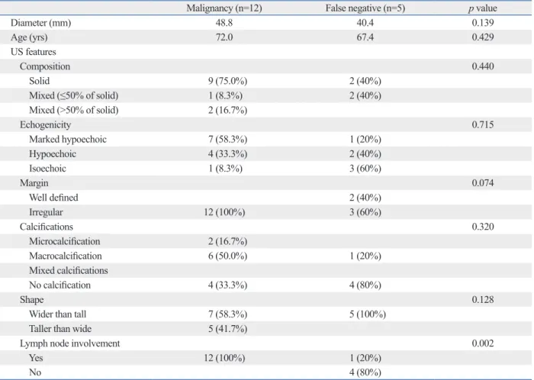Click the 'Composition' subheading
The height and width of the screenshot is (380, 534).
(45, 66)
